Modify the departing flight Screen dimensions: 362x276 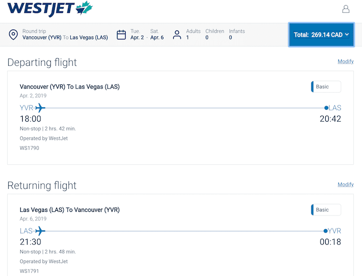click(x=345, y=61)
